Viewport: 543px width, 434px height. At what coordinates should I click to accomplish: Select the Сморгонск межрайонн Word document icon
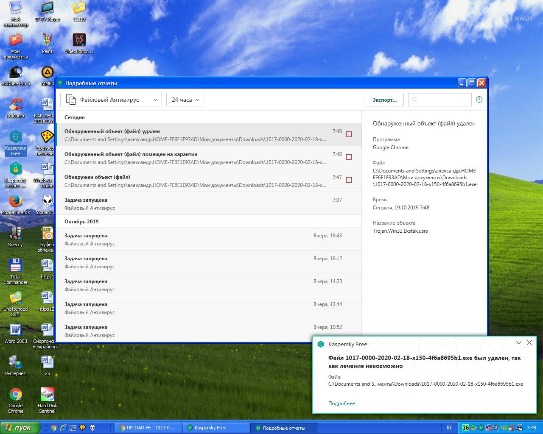pyautogui.click(x=47, y=336)
